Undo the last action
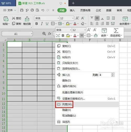This screenshot has width=131, height=132. (x=43, y=10)
